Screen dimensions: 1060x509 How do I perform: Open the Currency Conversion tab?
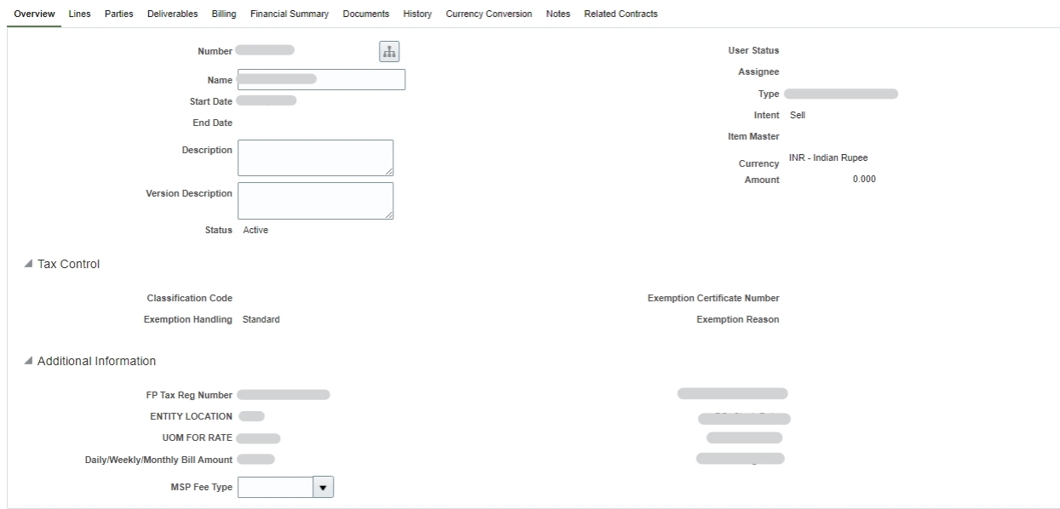(x=488, y=14)
